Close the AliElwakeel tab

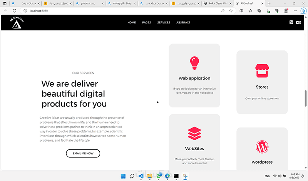pos(262,3)
